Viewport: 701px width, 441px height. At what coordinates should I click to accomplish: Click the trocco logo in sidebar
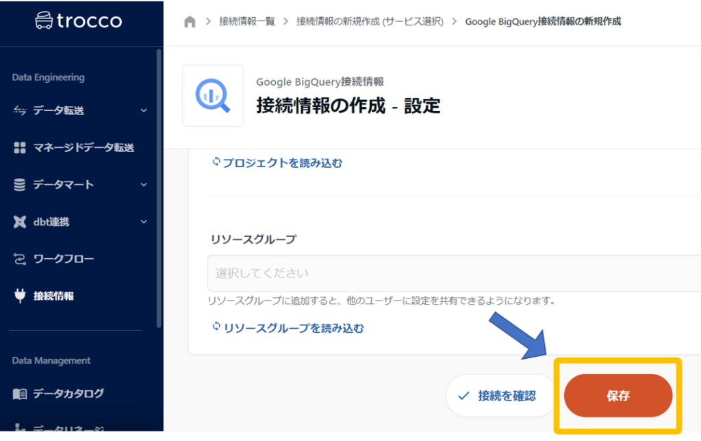click(78, 21)
